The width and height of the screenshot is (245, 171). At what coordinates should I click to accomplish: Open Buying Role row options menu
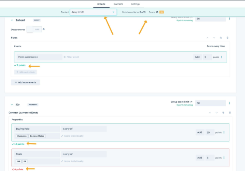point(224,132)
